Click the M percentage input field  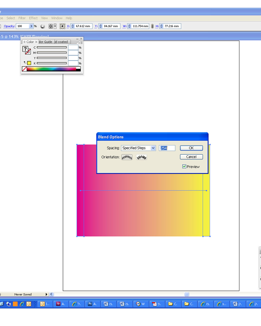pyautogui.click(x=73, y=53)
